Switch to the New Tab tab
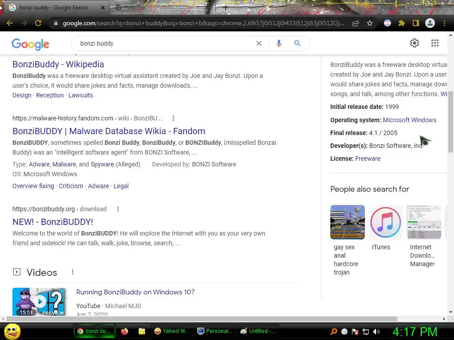Viewport: 454px width, 340px height. point(135,8)
